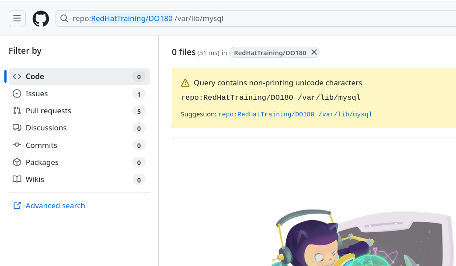Click the Packages box icon

tap(17, 162)
